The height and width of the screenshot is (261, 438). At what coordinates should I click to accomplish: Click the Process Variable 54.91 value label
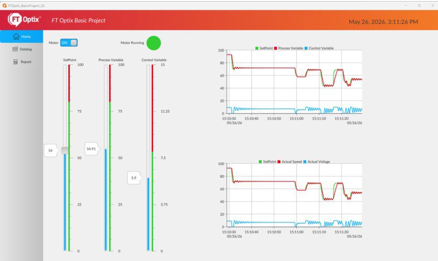pos(92,149)
